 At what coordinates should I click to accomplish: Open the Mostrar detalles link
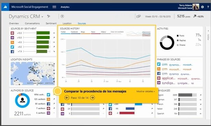[x=146, y=92]
